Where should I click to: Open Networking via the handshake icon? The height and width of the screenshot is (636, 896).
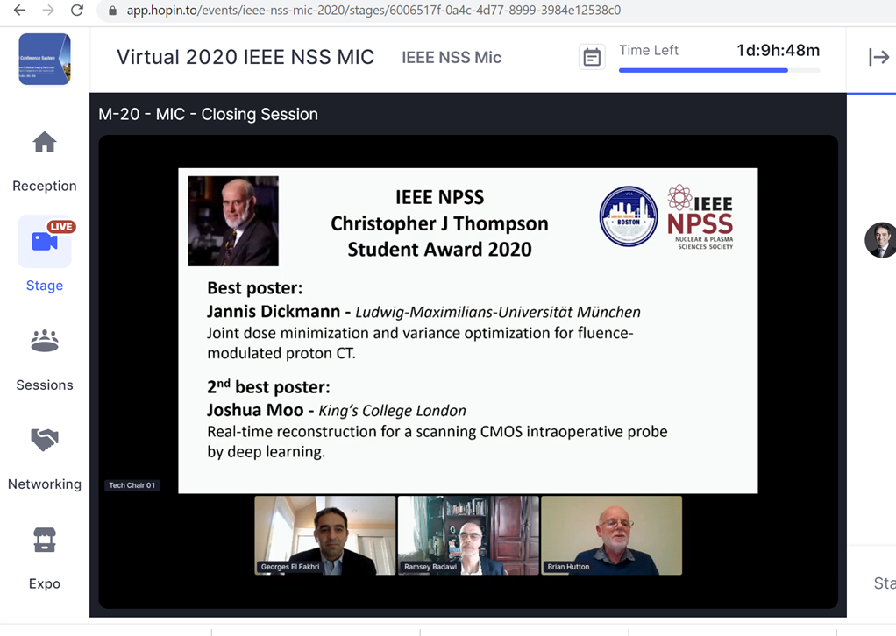(45, 440)
